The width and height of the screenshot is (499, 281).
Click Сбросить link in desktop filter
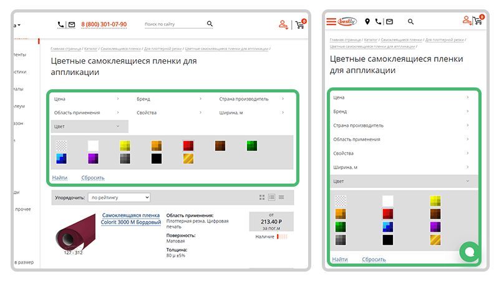(92, 178)
